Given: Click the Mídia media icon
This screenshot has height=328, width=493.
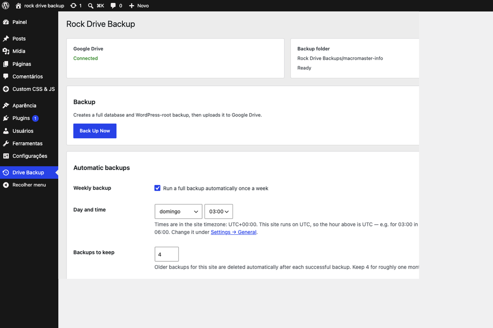Looking at the screenshot, I should click(6, 51).
